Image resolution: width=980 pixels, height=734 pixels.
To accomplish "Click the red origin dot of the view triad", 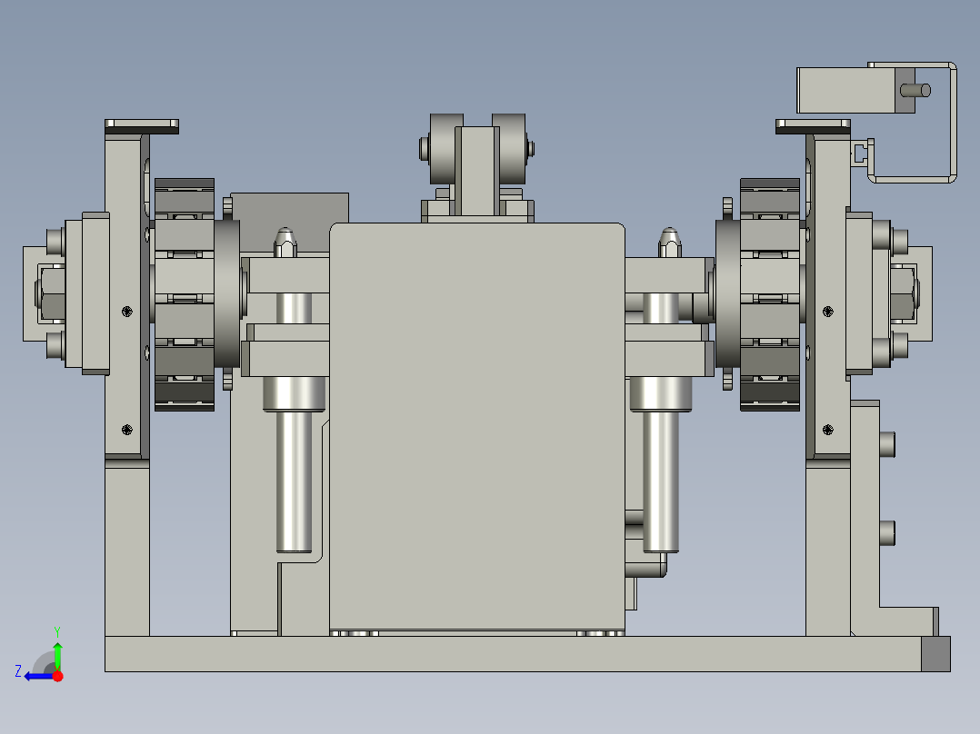I will [x=57, y=676].
